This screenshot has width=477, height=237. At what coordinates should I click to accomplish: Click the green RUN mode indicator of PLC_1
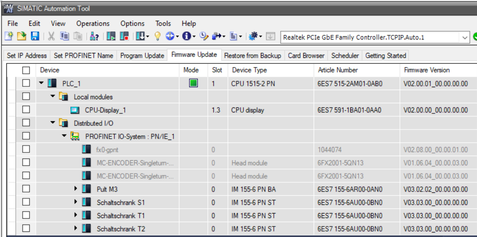point(194,83)
